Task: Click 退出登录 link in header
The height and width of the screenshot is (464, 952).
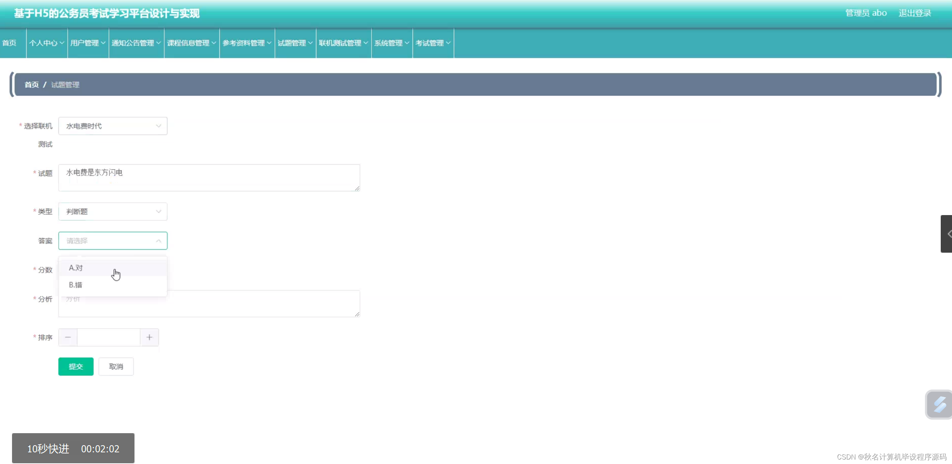Action: pyautogui.click(x=914, y=13)
